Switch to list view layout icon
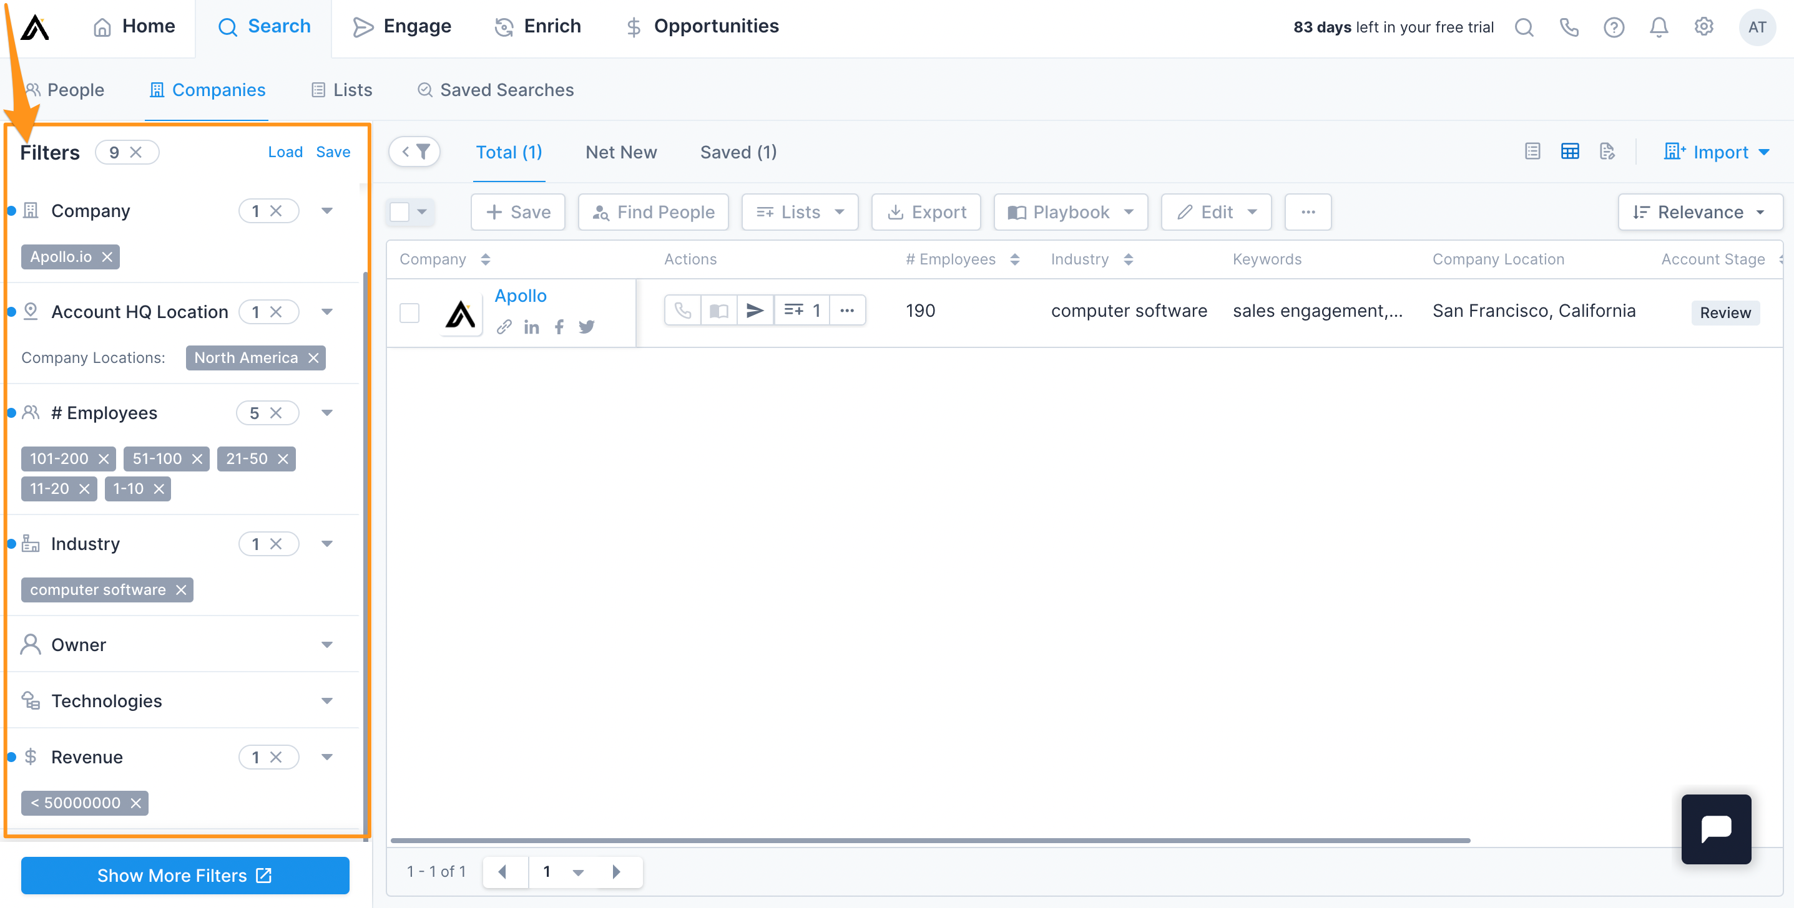This screenshot has width=1794, height=908. pos(1532,151)
